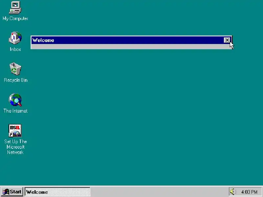Close the Welcome window
Image resolution: width=263 pixels, height=197 pixels.
click(227, 40)
